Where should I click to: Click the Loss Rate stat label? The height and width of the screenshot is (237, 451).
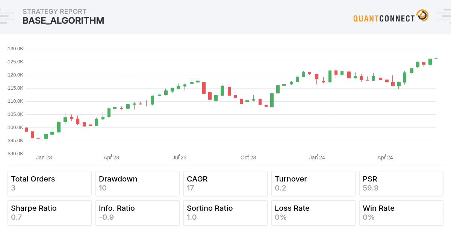[x=292, y=208]
